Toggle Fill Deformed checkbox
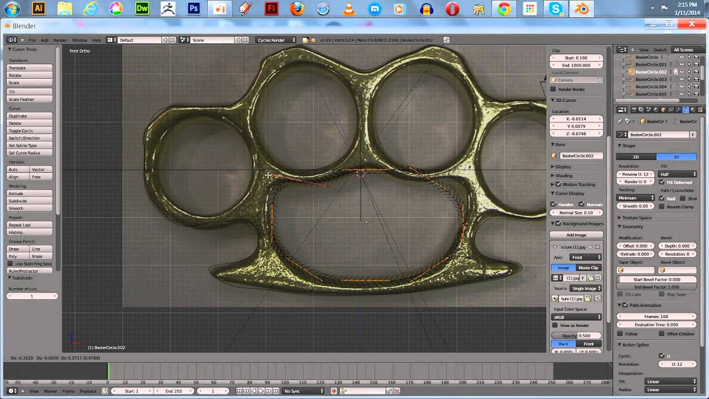Screen dimensions: 709x399 click(662, 182)
